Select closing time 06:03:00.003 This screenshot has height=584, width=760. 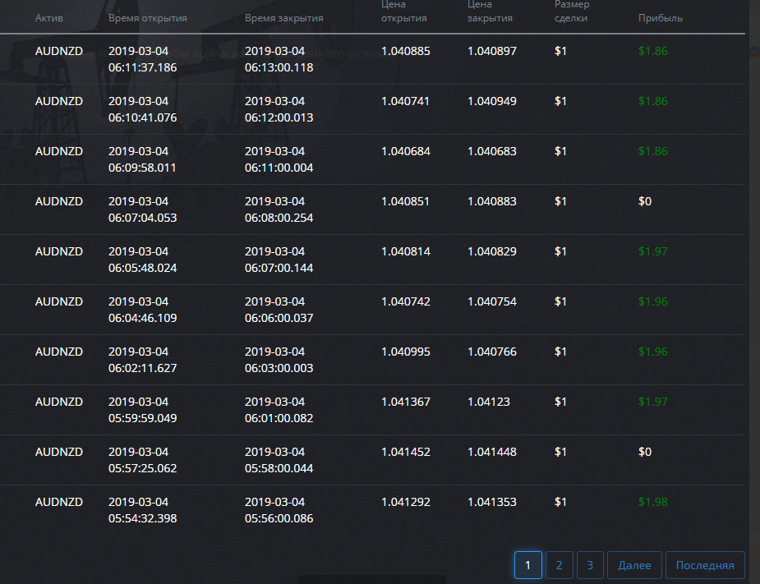click(x=279, y=368)
